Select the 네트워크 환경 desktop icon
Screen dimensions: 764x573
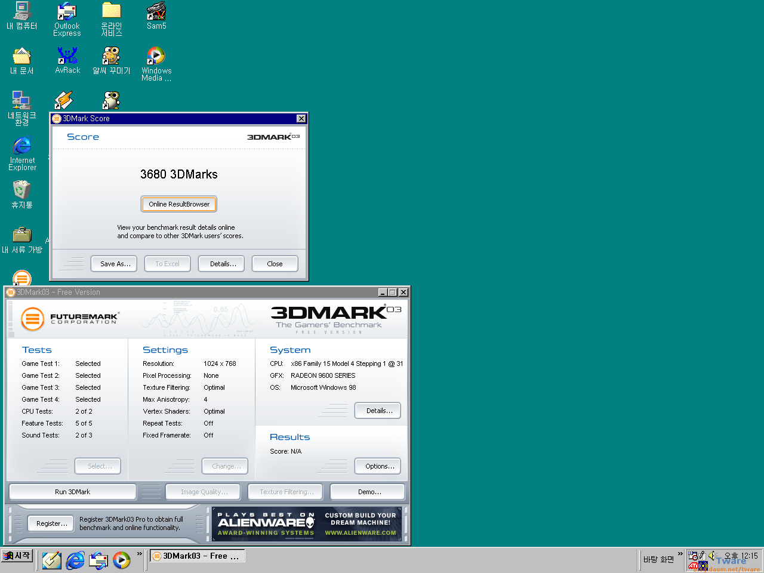[x=22, y=109]
